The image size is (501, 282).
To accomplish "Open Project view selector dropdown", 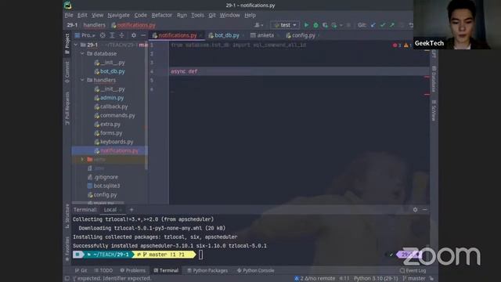I will pyautogui.click(x=85, y=35).
